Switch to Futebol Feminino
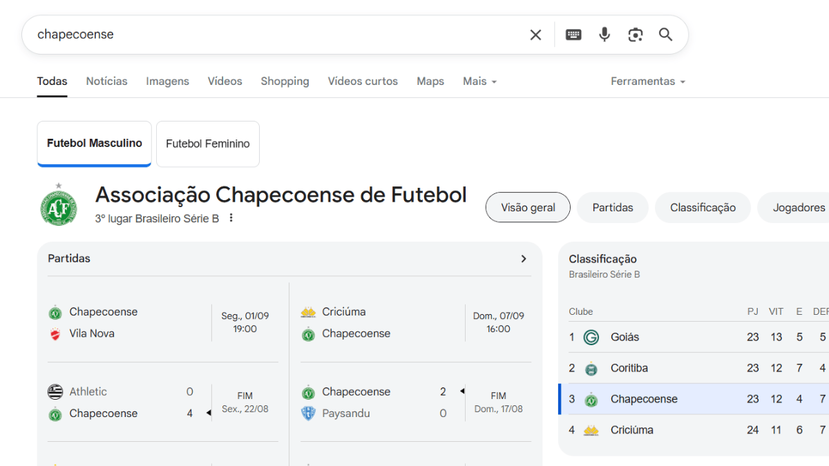The image size is (829, 466). pos(208,144)
